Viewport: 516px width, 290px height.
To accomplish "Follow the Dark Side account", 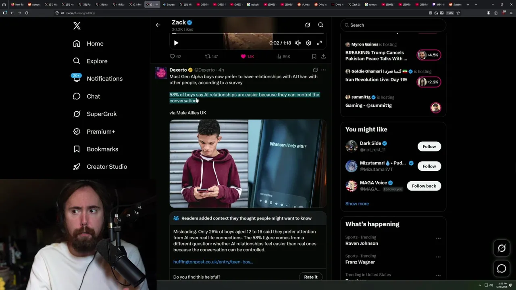I will (429, 147).
